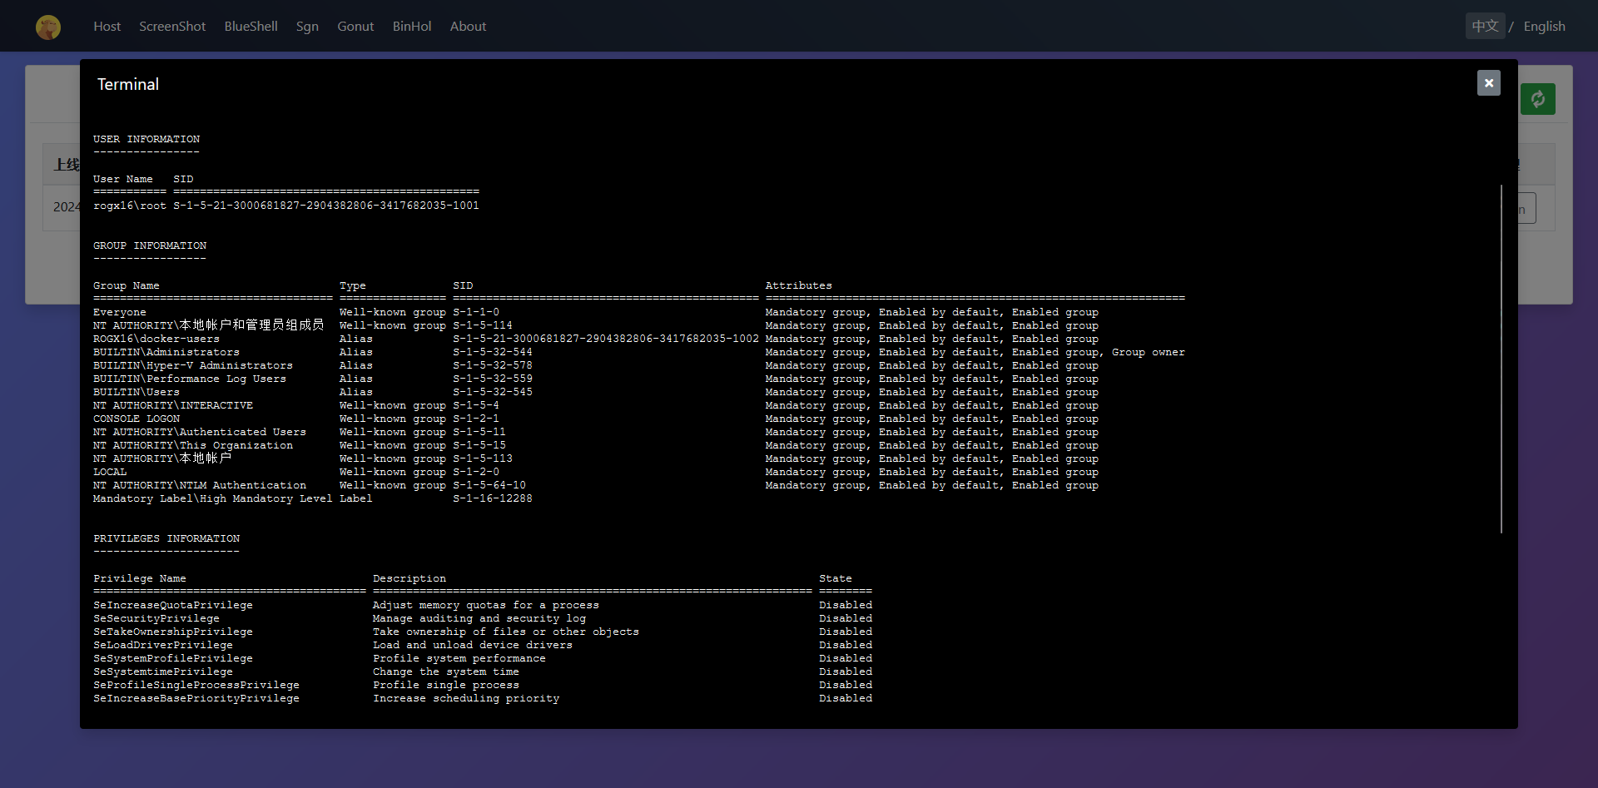
Task: Switch language to English
Action: tap(1544, 27)
